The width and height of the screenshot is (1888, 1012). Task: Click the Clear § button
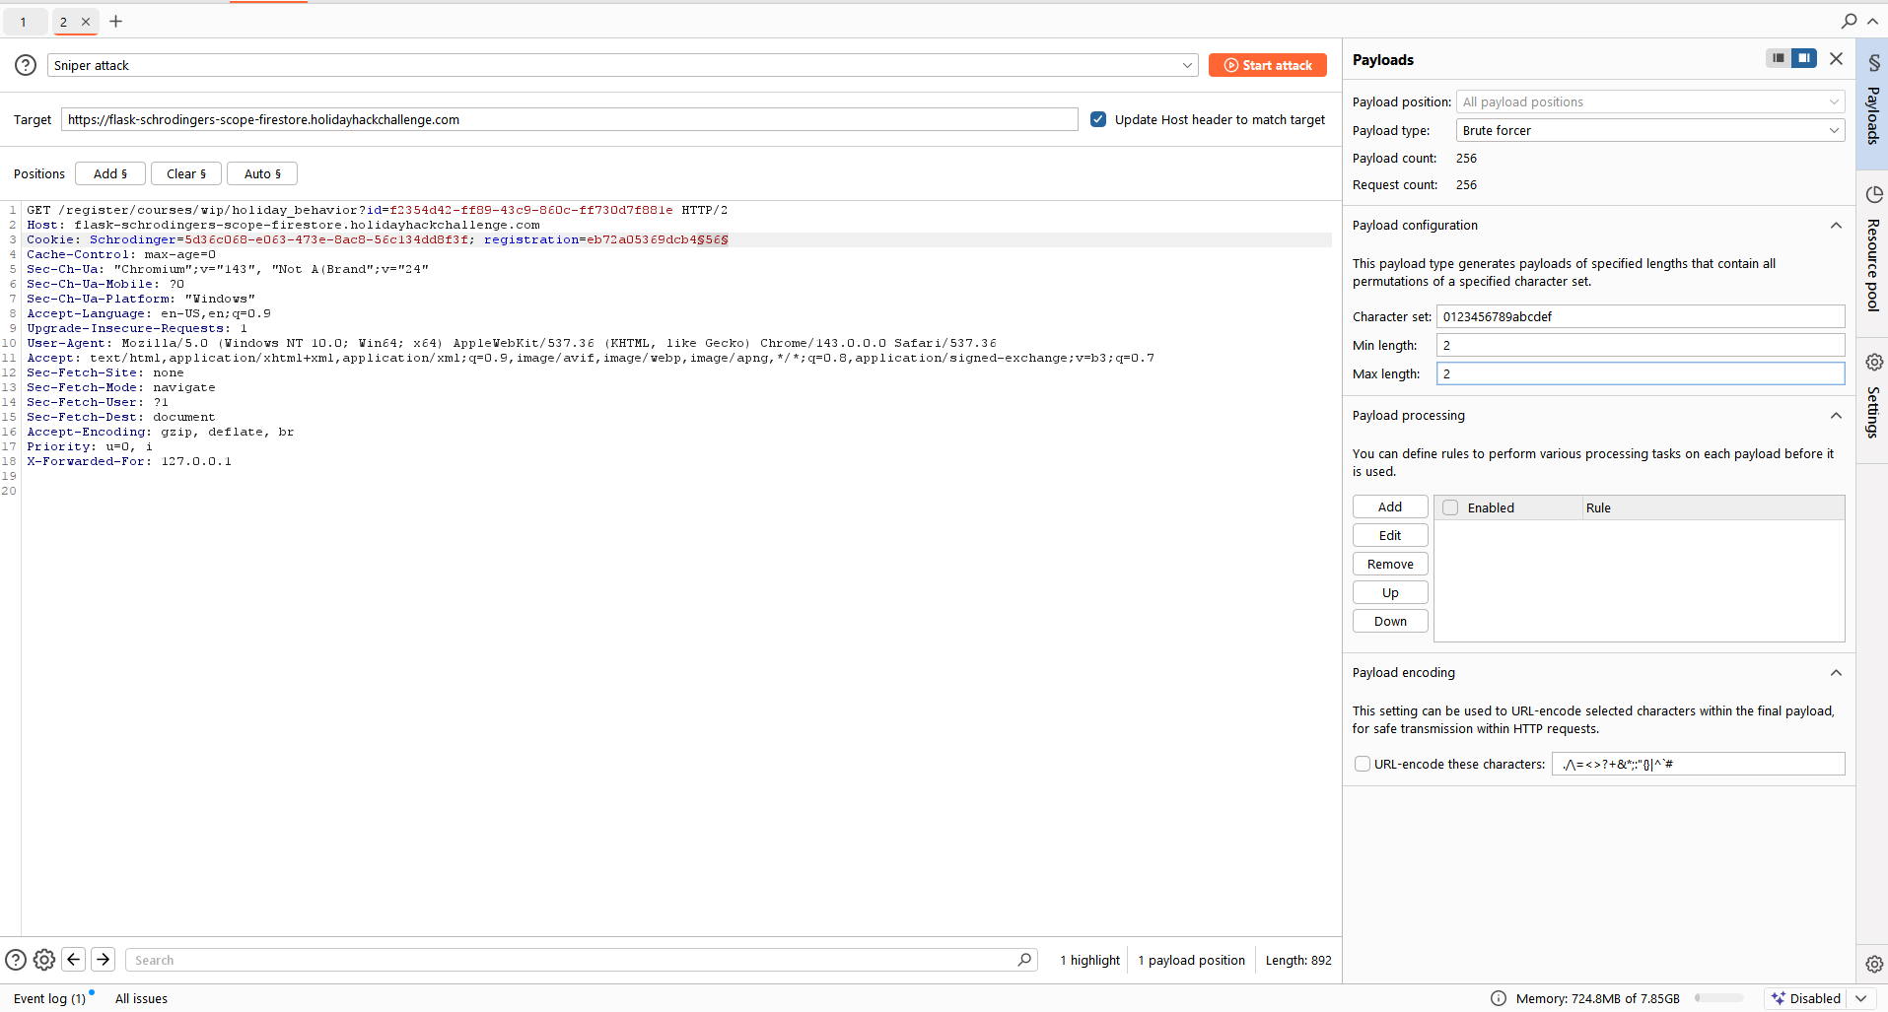coord(186,173)
